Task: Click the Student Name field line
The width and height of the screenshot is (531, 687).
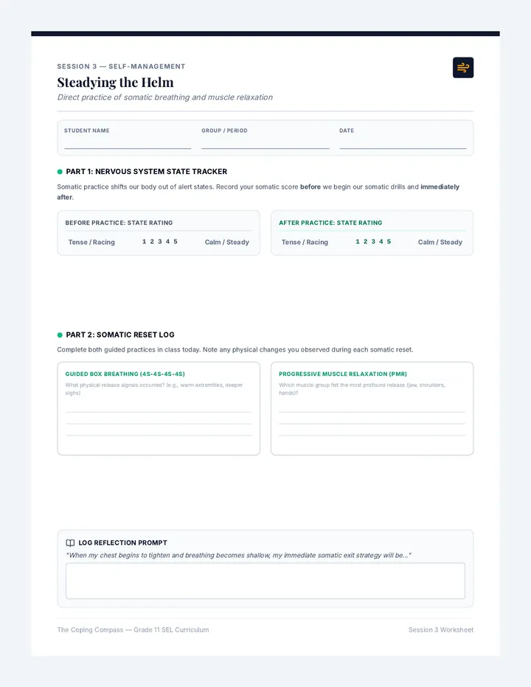Action: 128,143
